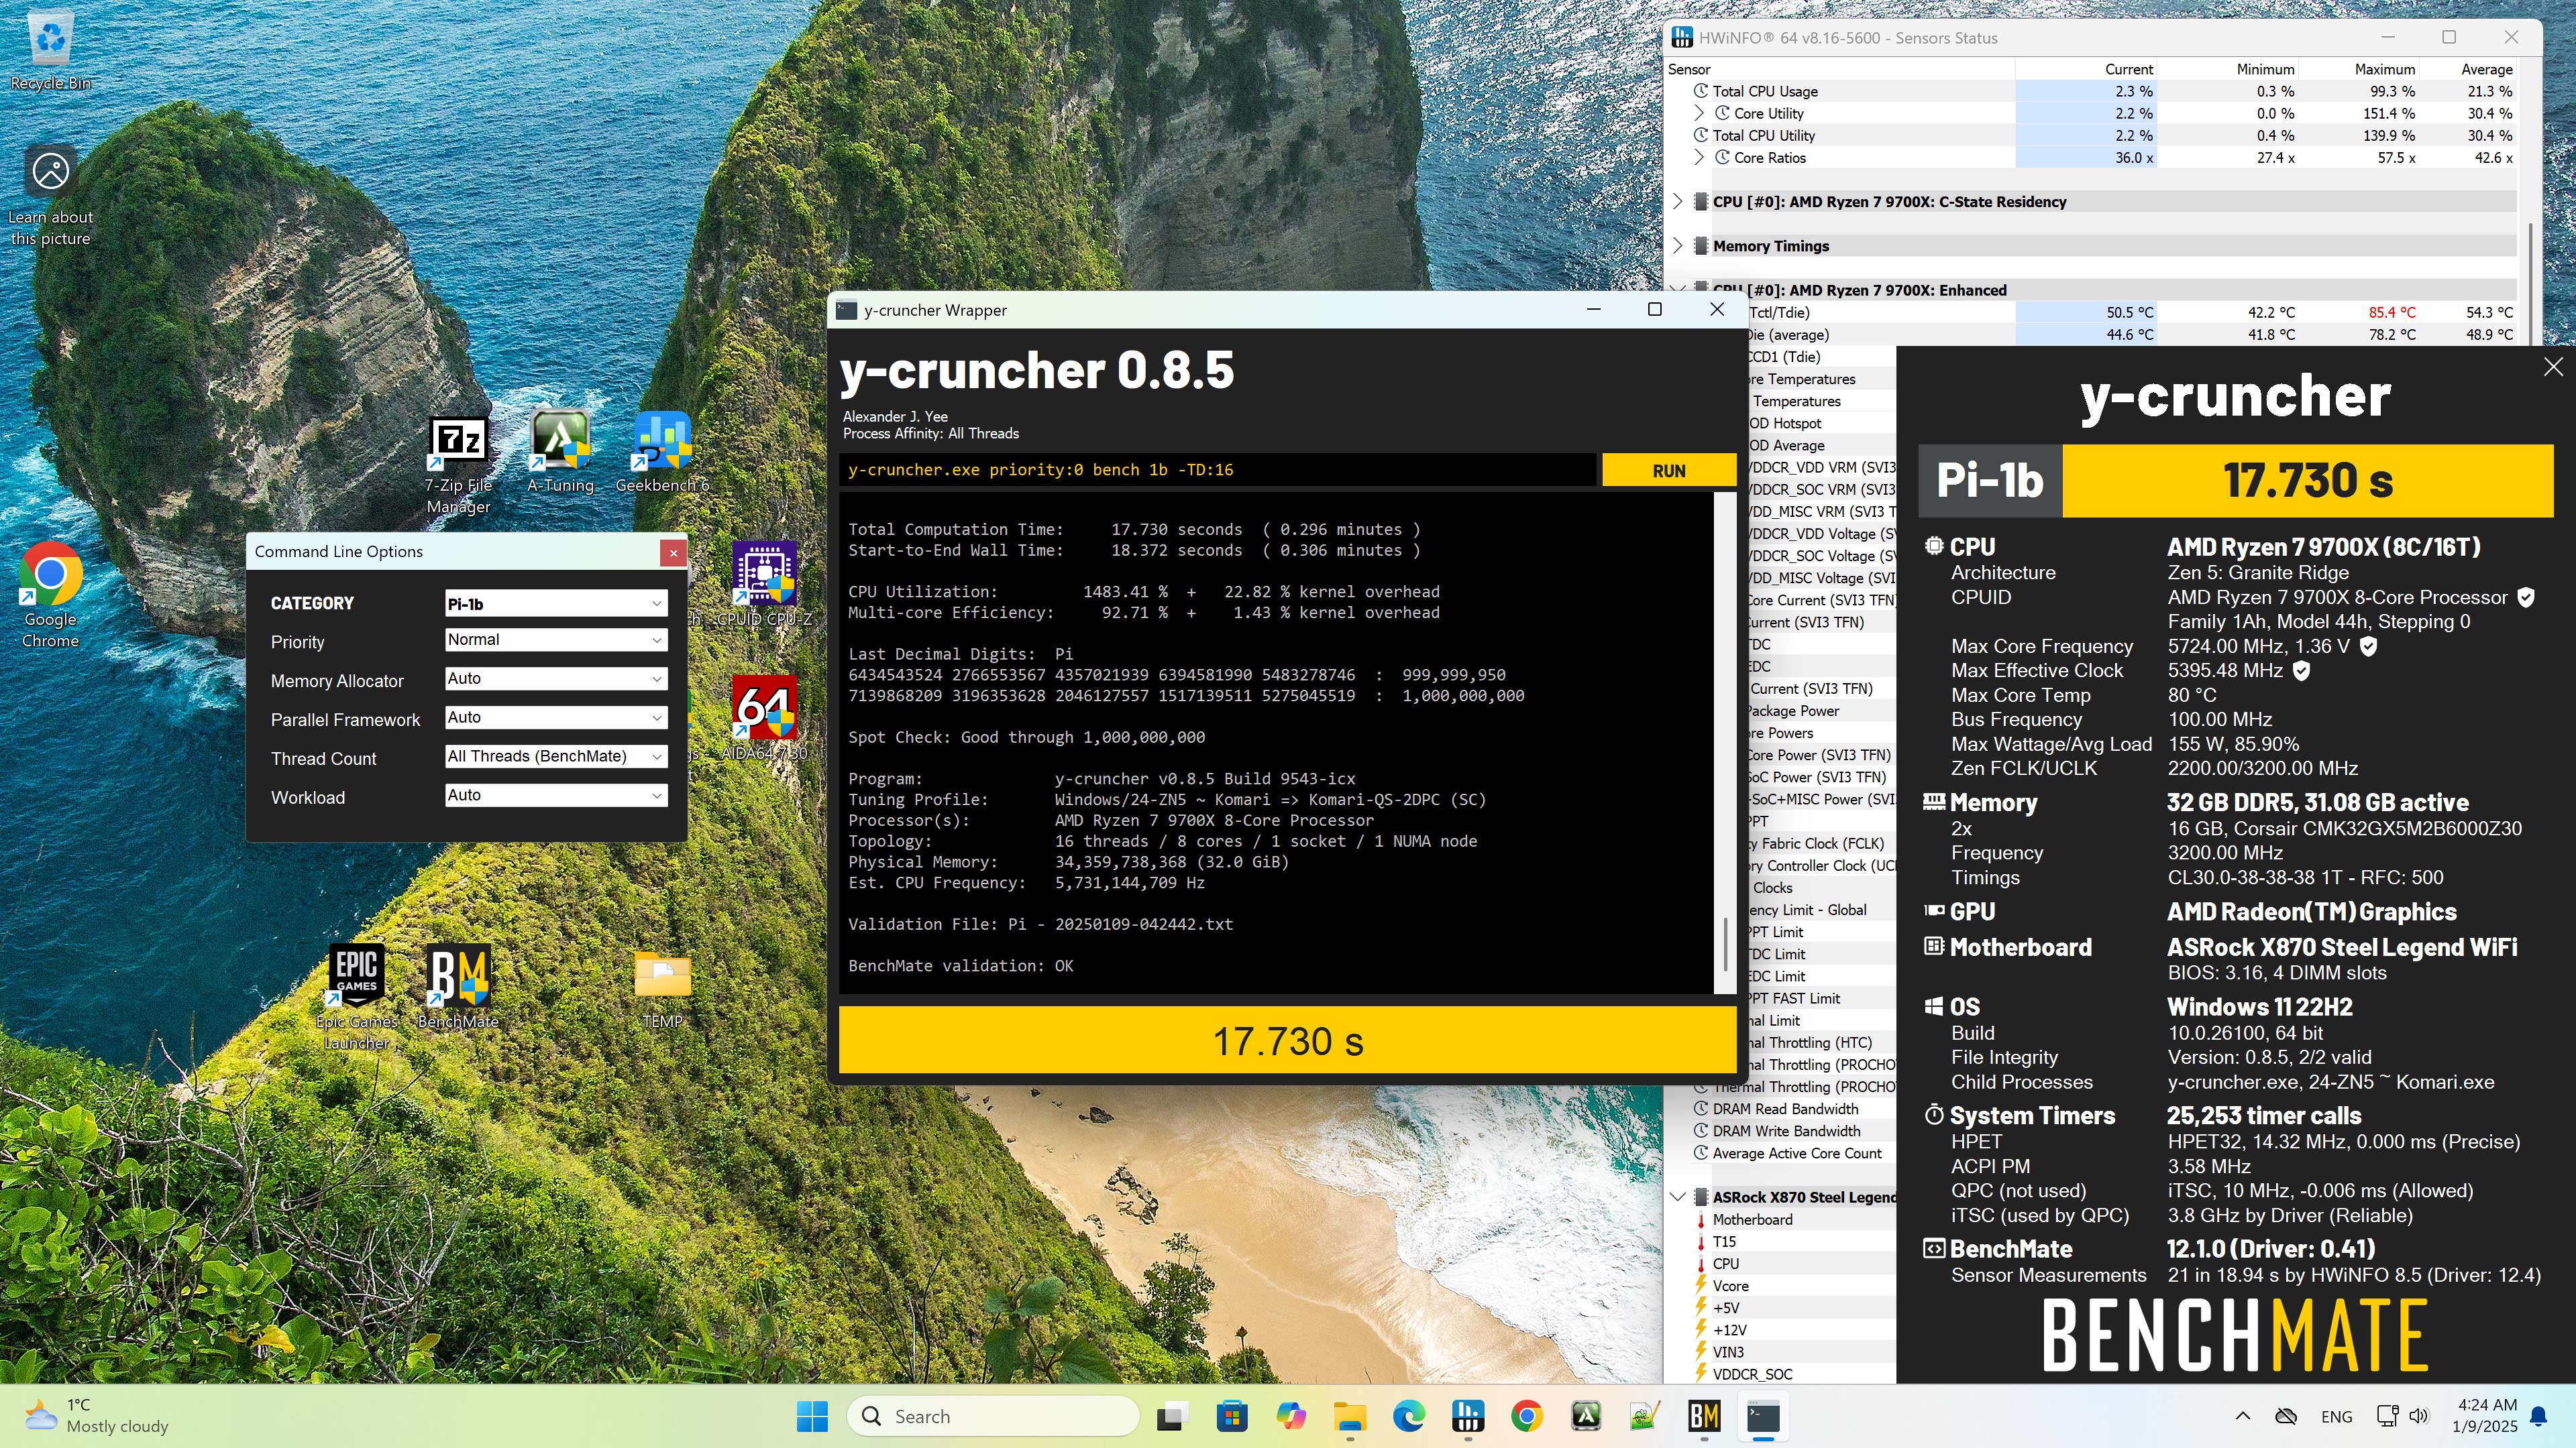Launch CPUID CPU-Z desktop shortcut
Viewport: 2576px width, 1448px height.
click(764, 585)
